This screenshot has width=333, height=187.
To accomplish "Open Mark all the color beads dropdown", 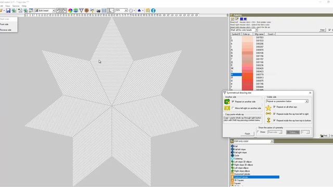I will pyautogui.click(x=256, y=30).
